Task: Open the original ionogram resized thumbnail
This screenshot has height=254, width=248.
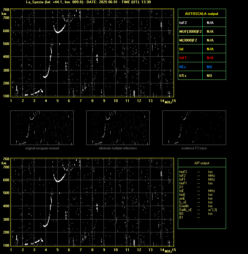Action: [x=42, y=128]
